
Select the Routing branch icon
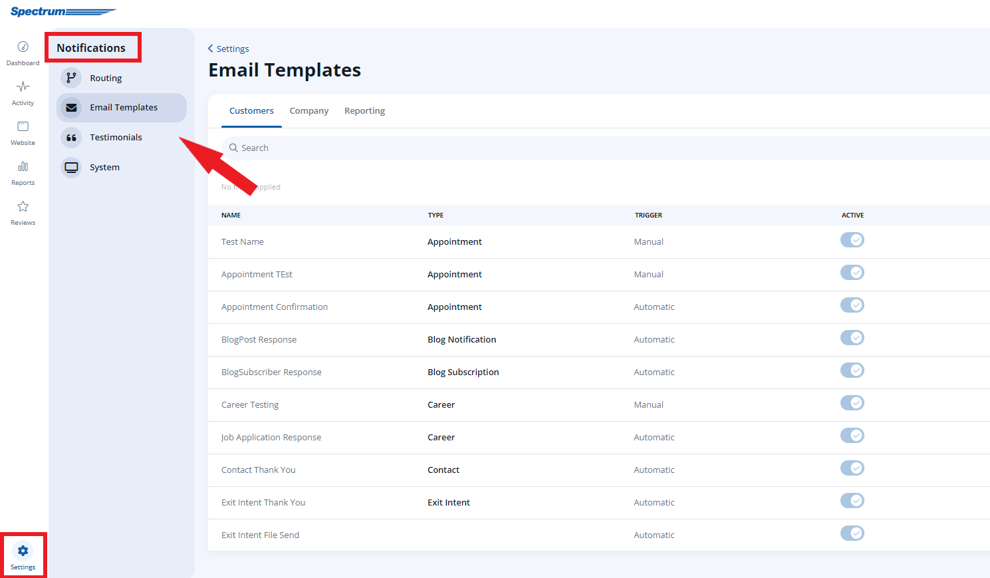tap(71, 77)
